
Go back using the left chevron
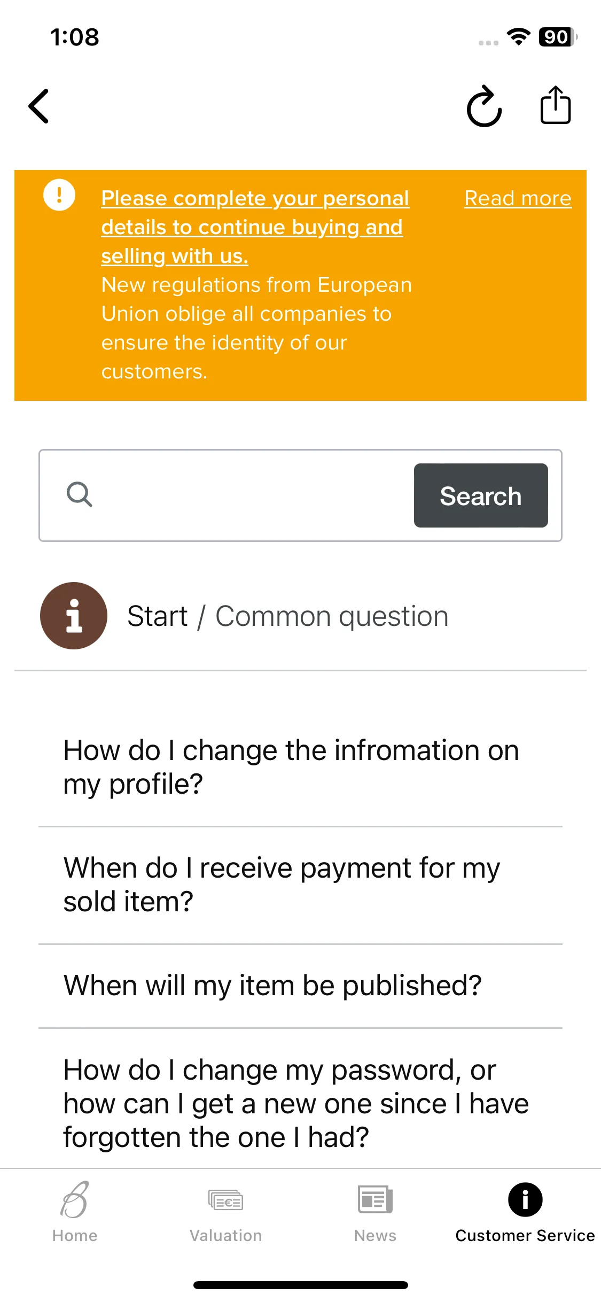point(39,106)
